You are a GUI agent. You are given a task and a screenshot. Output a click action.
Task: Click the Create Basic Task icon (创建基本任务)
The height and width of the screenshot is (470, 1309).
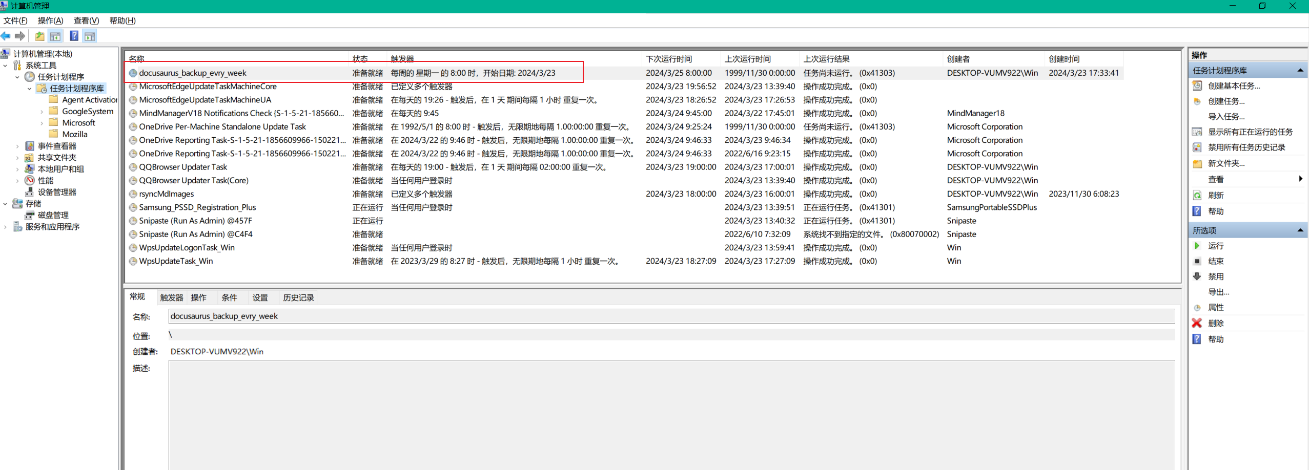1197,86
